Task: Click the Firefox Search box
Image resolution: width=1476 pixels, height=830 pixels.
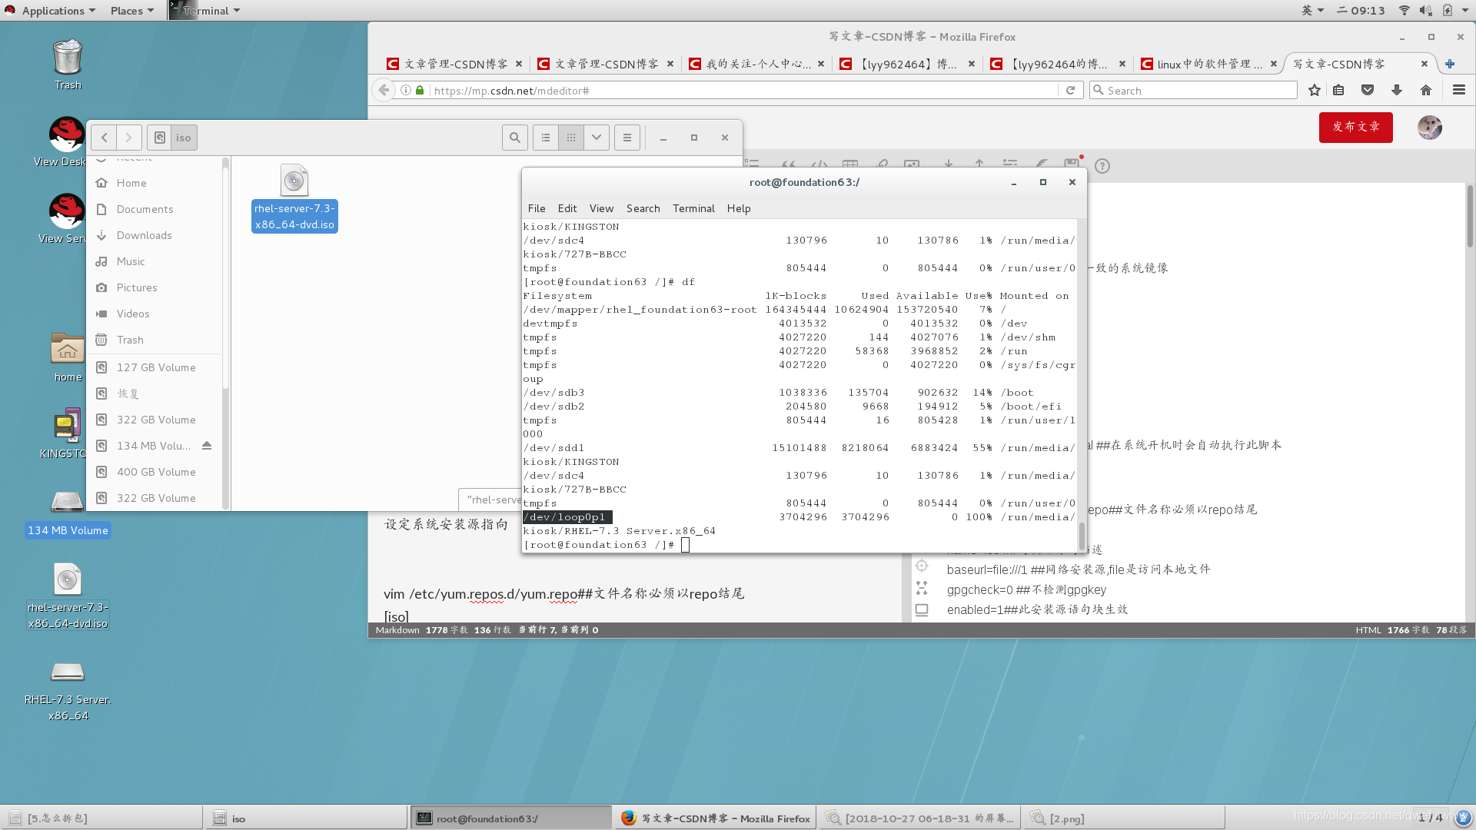Action: click(1193, 91)
